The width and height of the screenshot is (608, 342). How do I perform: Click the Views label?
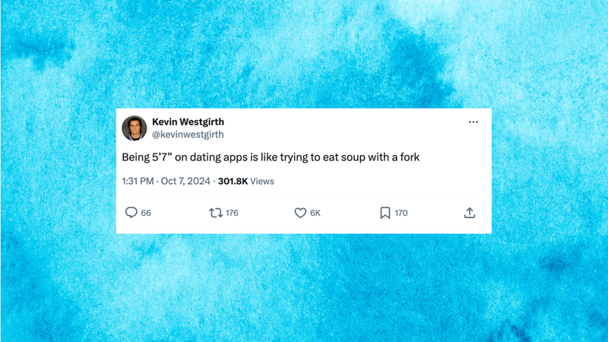pyautogui.click(x=262, y=182)
